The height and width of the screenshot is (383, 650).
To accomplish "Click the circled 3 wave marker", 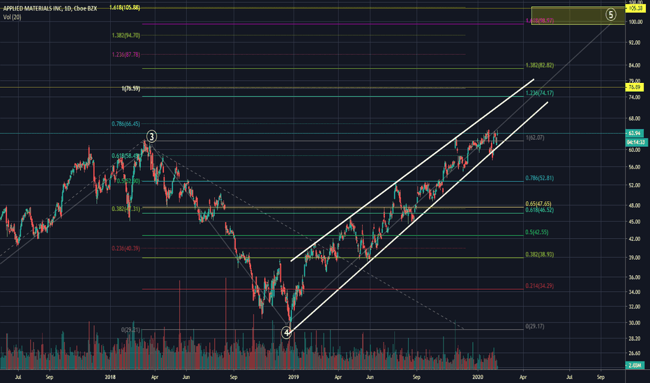I will tap(152, 136).
